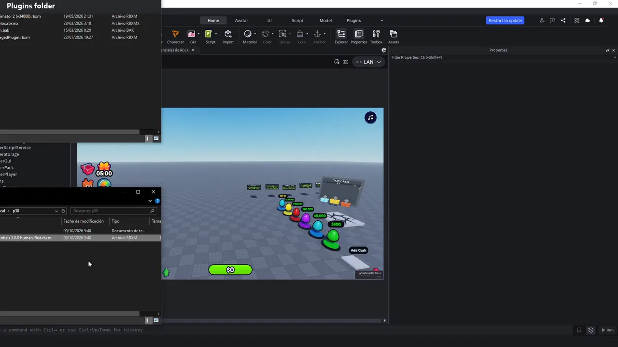Click the add collaborator icon
The height and width of the screenshot is (347, 618).
(x=542, y=20)
